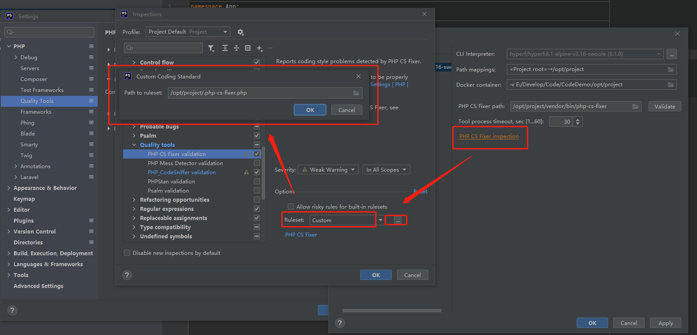Cancel the Custom Coding Standard dialog

tap(347, 110)
